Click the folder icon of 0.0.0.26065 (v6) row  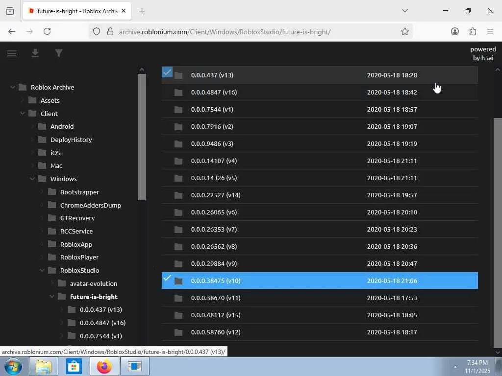click(x=178, y=212)
